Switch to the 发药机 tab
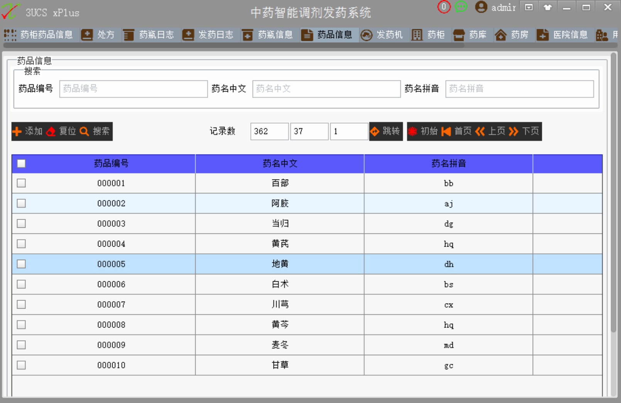The image size is (621, 403). (x=382, y=35)
